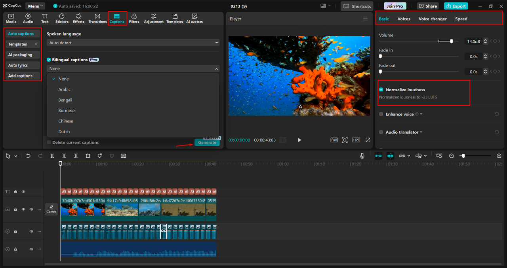Open the CapCut Menu dropdown

pos(35,6)
